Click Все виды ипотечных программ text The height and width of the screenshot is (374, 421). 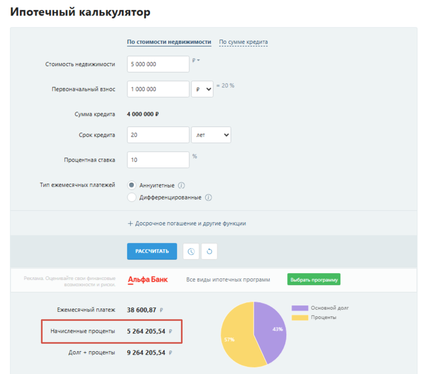[x=228, y=280]
